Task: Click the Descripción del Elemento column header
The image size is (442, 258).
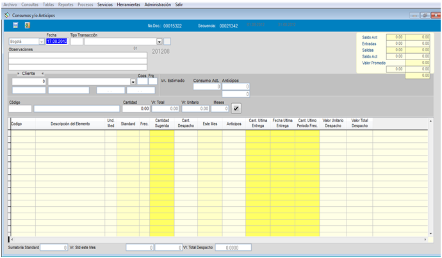Action: tap(70, 124)
